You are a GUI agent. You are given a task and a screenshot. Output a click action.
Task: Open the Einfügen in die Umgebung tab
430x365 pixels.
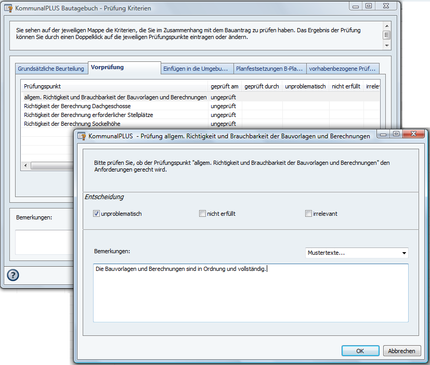point(196,69)
